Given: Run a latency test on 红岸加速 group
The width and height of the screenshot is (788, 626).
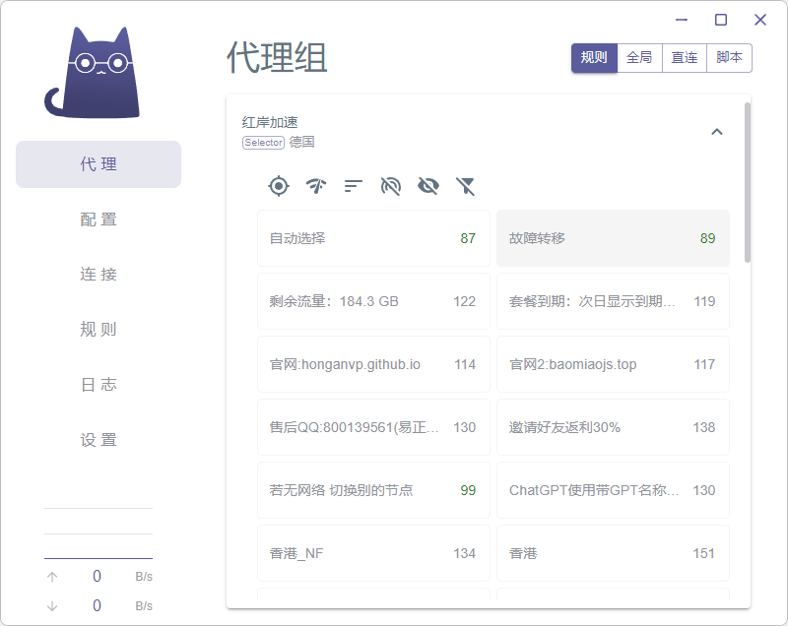Looking at the screenshot, I should pyautogui.click(x=315, y=185).
